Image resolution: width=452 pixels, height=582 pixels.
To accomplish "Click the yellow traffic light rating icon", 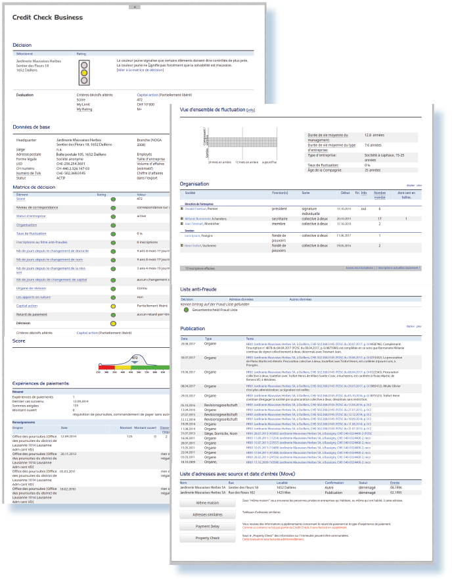I will tap(84, 72).
